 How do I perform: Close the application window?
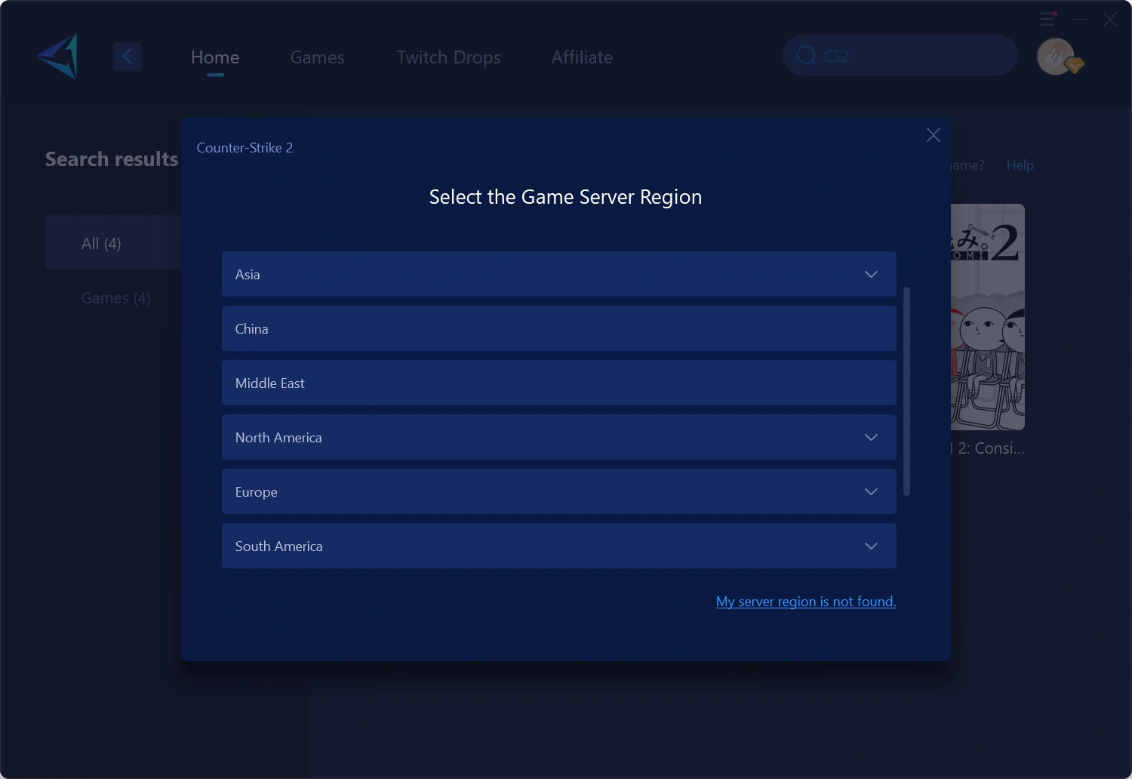(1109, 20)
